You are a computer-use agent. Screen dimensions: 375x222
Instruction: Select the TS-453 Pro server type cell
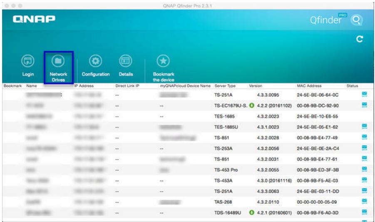click(x=226, y=170)
